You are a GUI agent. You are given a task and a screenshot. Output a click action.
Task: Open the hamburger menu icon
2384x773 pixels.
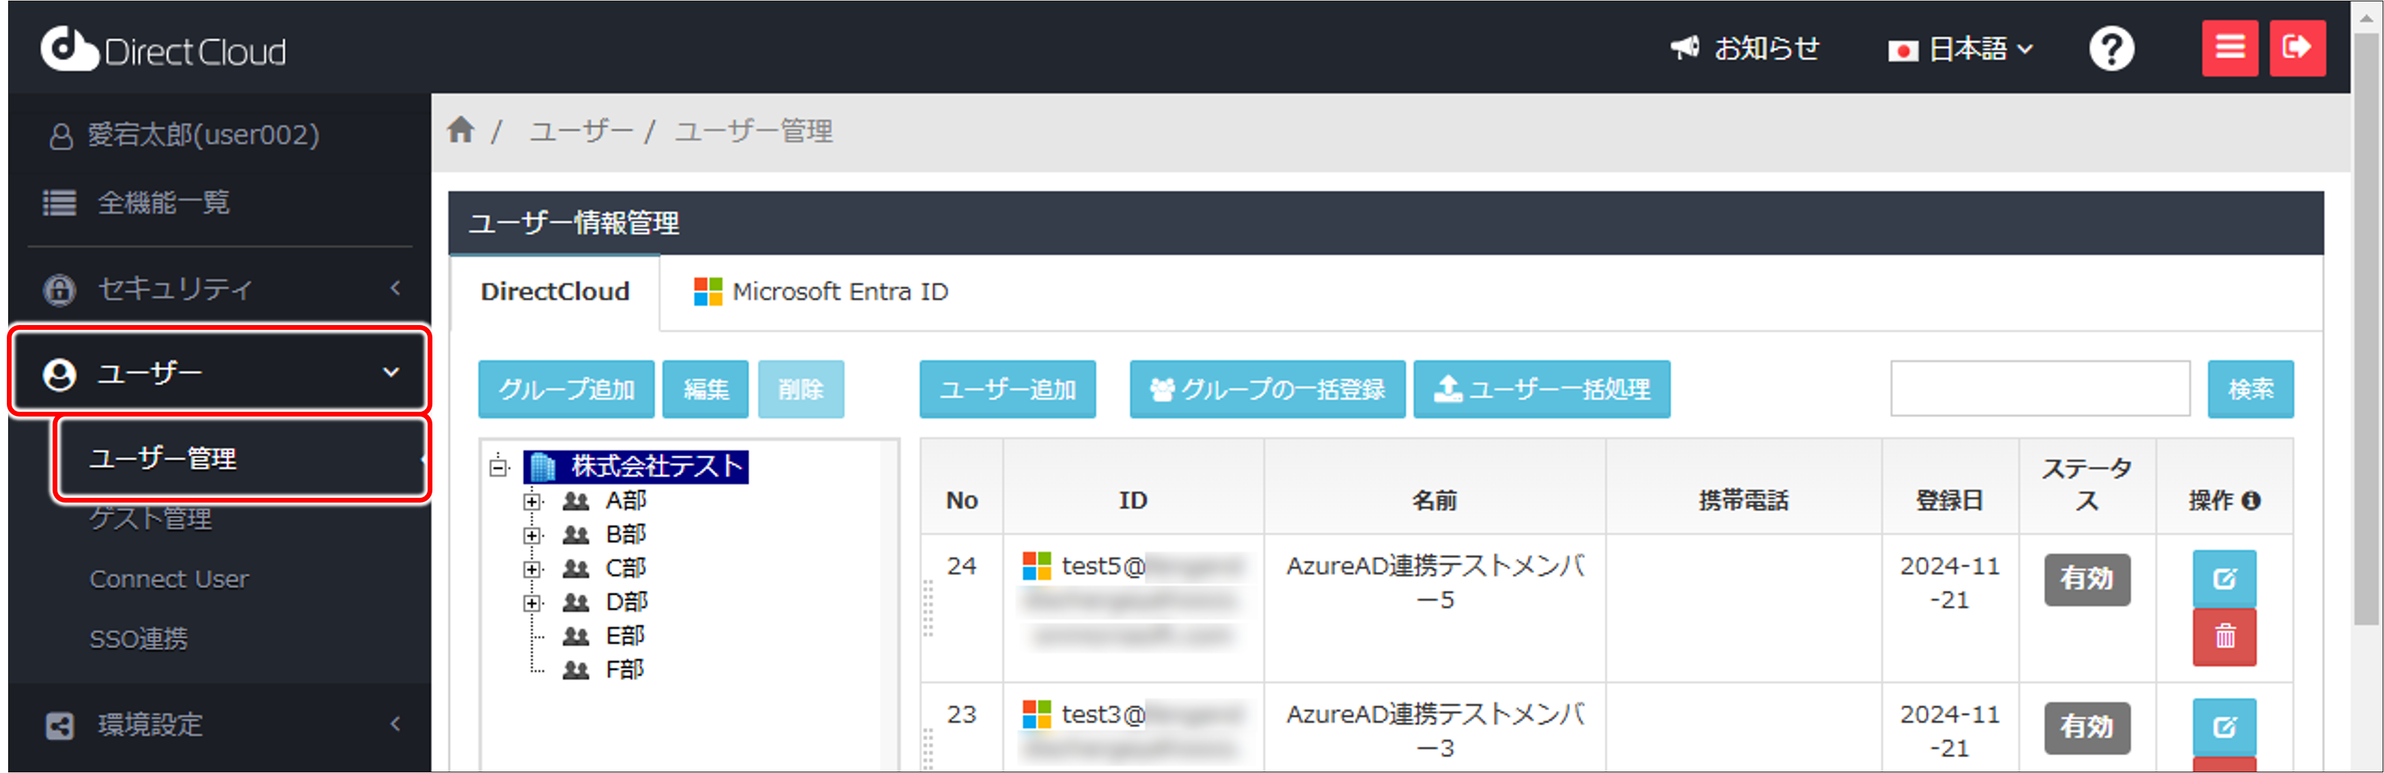(2230, 47)
